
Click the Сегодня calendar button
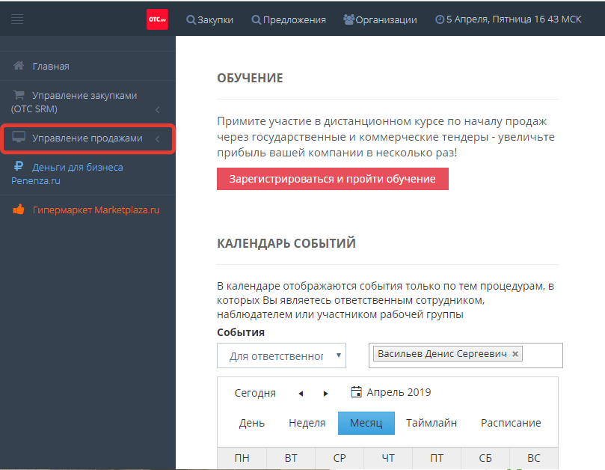pyautogui.click(x=255, y=393)
